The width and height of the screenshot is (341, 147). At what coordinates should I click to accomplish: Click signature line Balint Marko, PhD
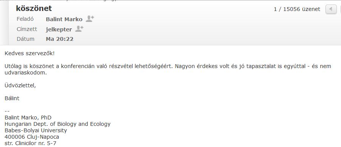pos(28,118)
